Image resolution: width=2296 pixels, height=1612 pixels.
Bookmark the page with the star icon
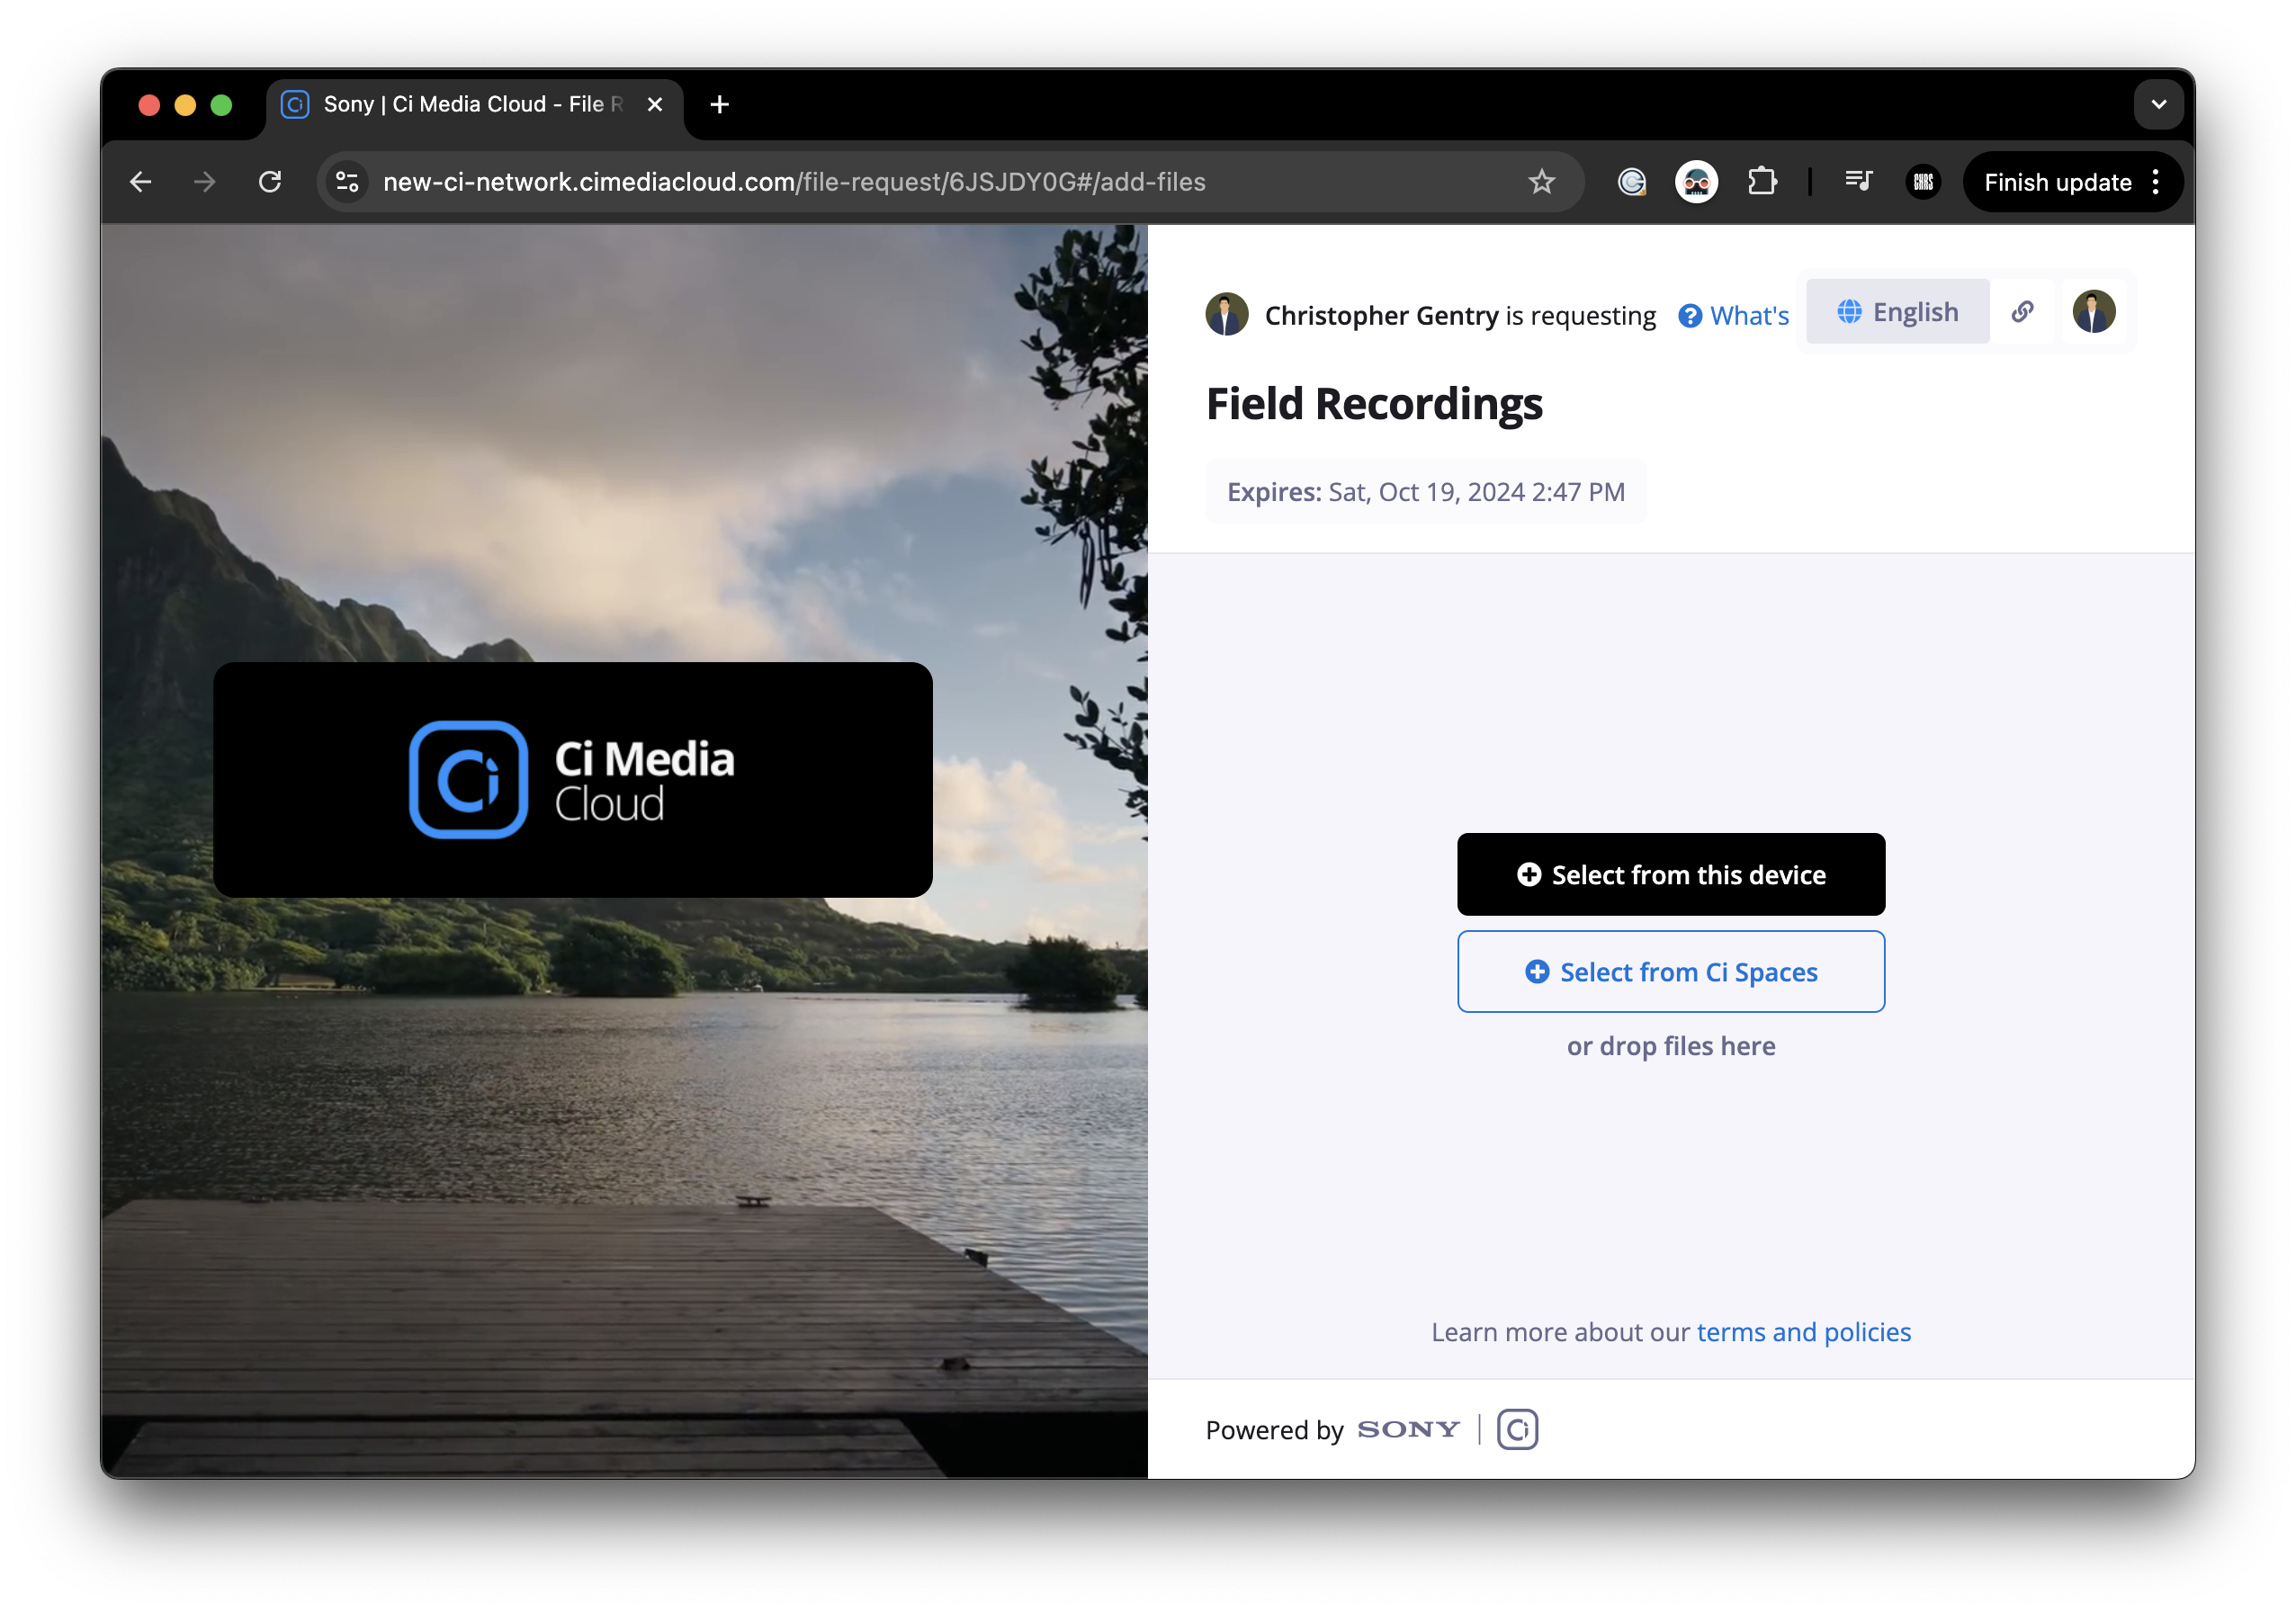point(1542,182)
